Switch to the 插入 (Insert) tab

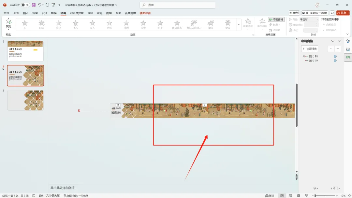[26, 13]
